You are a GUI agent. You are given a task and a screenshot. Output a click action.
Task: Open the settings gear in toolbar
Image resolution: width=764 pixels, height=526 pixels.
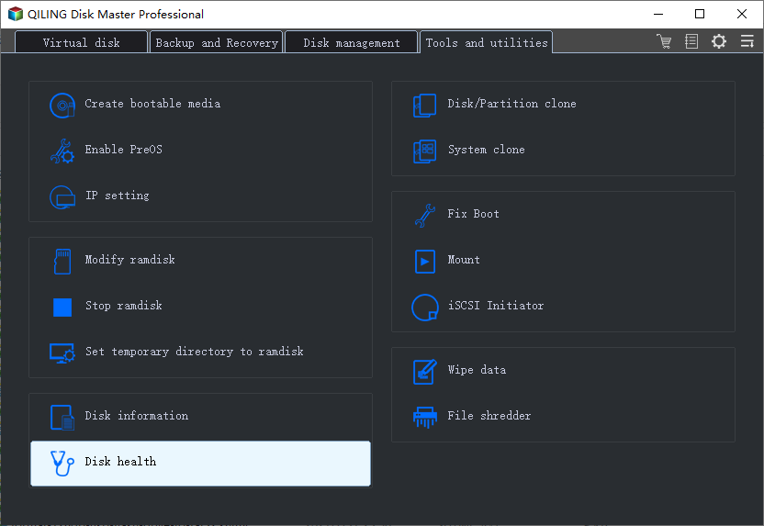click(x=719, y=41)
